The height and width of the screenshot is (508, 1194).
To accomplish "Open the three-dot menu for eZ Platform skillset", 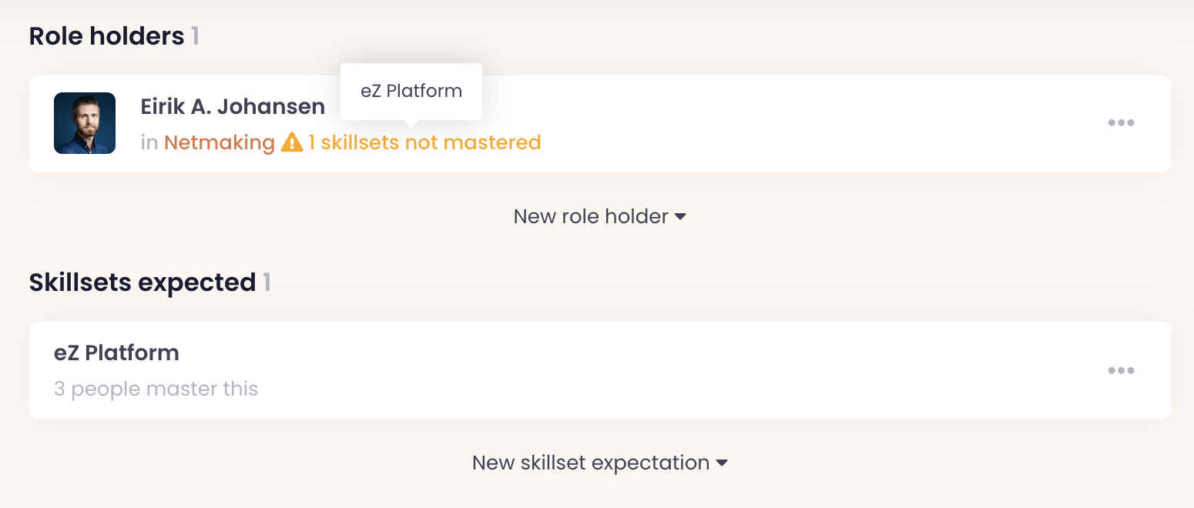I will (1121, 371).
